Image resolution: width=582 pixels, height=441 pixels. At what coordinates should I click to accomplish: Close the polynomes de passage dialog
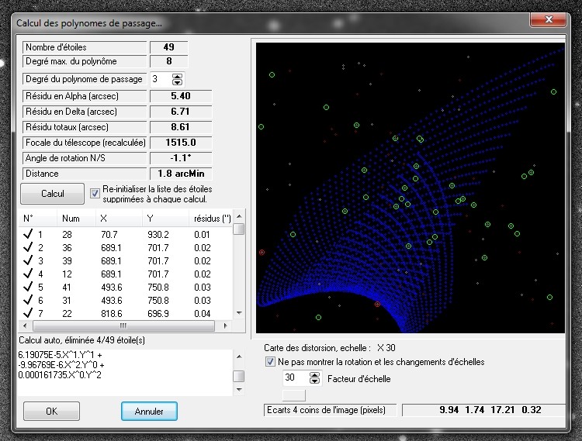549,19
